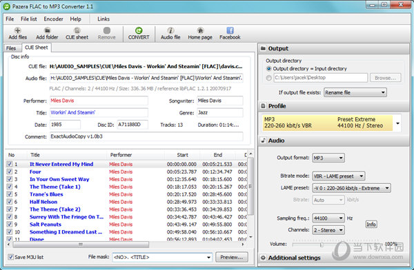Click the Preview... button
The image size is (414, 270).
point(232,257)
